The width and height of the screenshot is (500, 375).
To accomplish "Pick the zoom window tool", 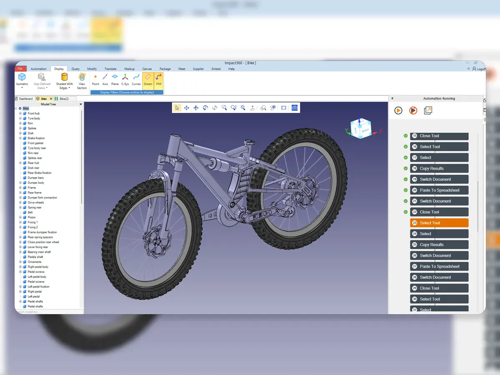I will coord(224,107).
